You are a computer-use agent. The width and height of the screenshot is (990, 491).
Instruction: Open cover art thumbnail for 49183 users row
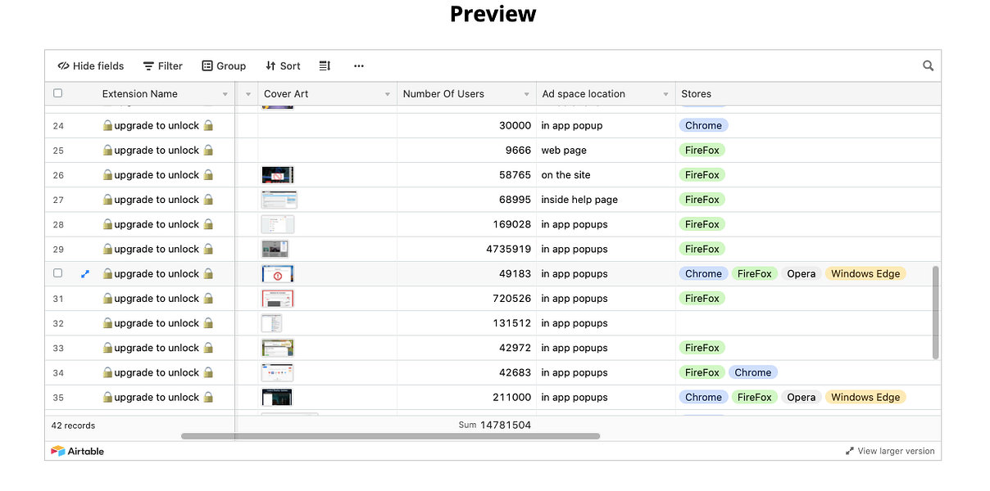pyautogui.click(x=277, y=273)
